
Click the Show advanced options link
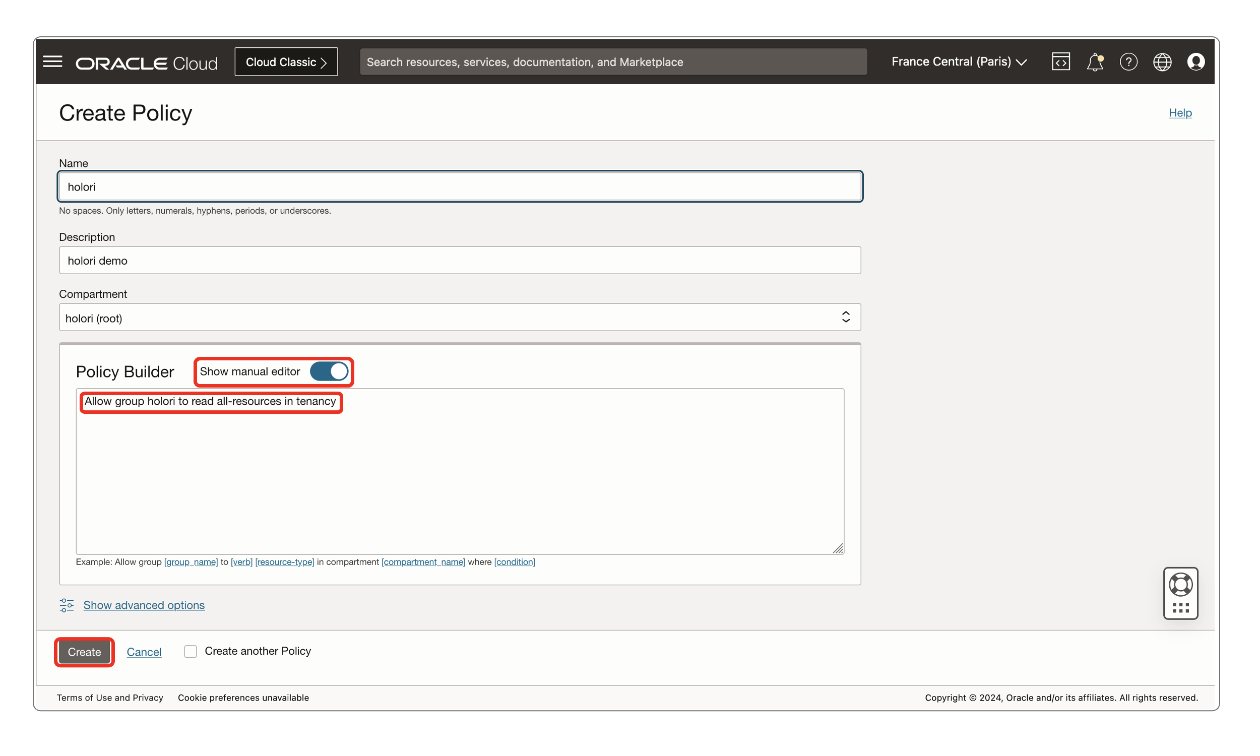pyautogui.click(x=143, y=604)
